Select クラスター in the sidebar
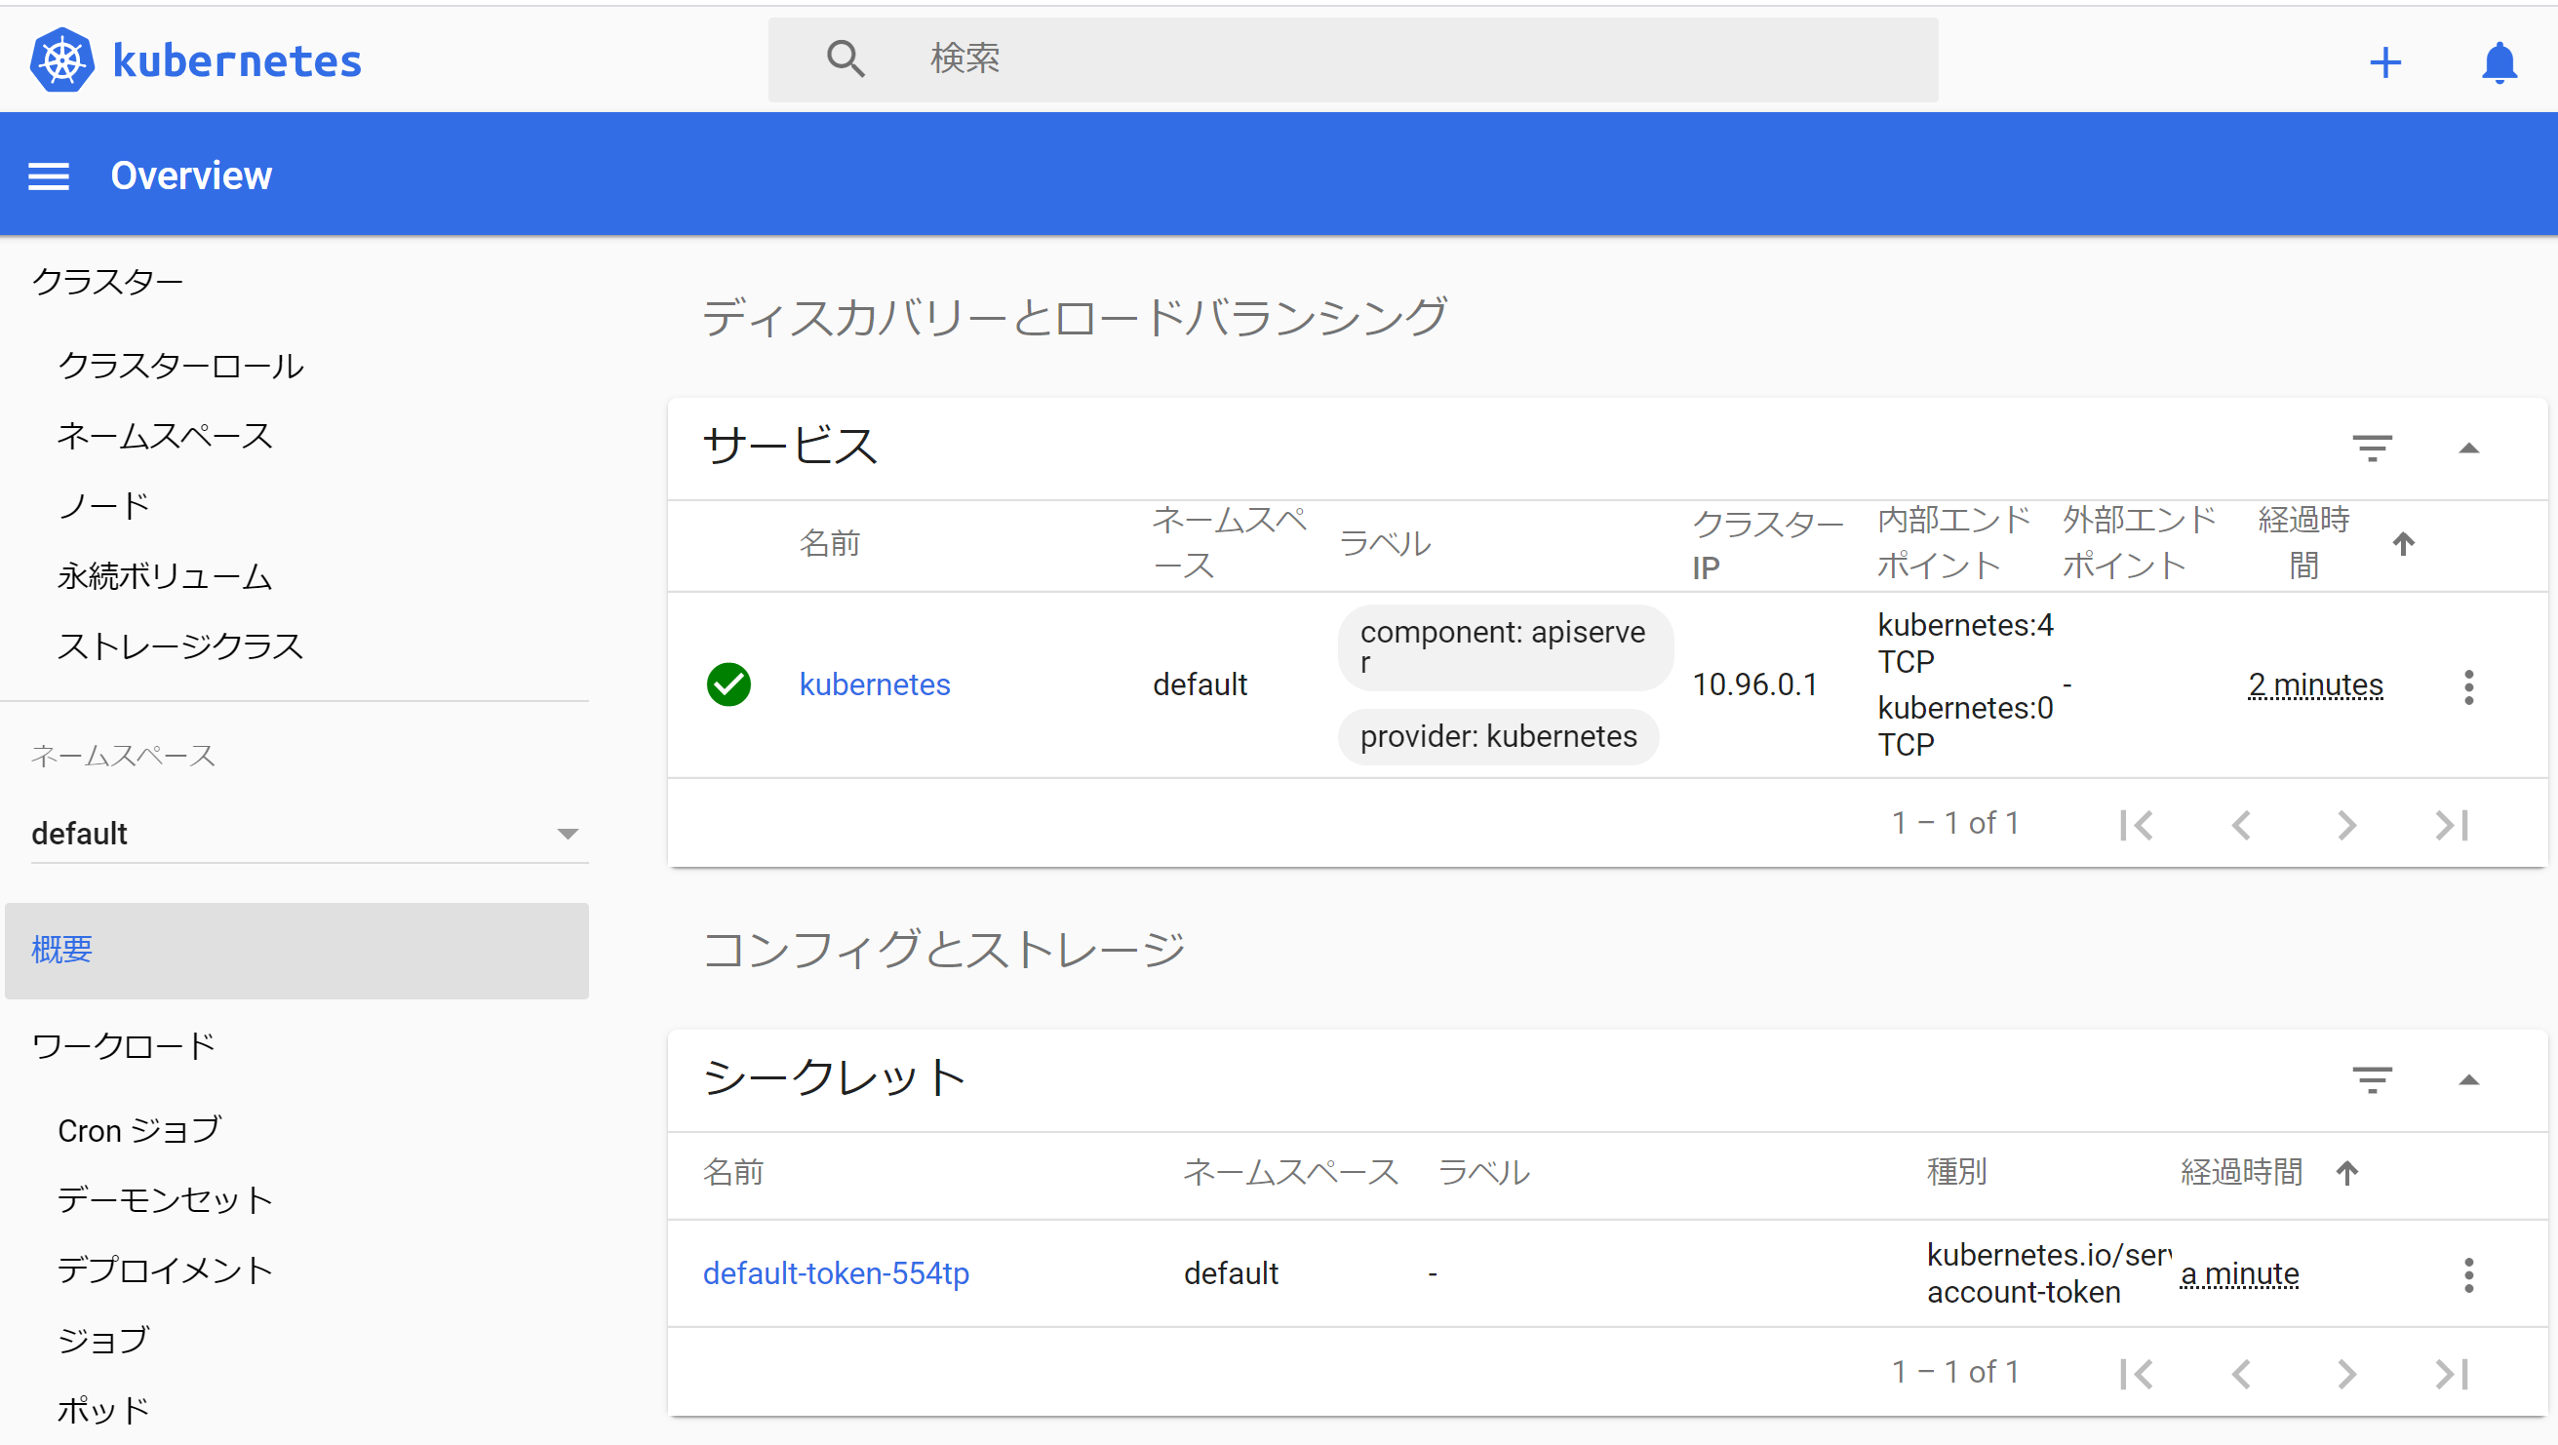This screenshot has width=2558, height=1445. tap(107, 281)
